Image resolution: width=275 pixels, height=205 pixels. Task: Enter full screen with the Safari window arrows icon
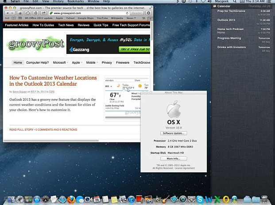(151, 8)
